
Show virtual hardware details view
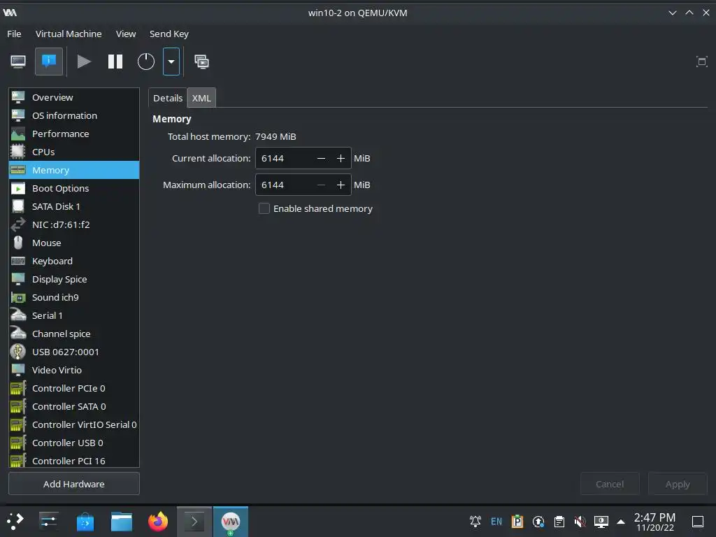pyautogui.click(x=49, y=62)
